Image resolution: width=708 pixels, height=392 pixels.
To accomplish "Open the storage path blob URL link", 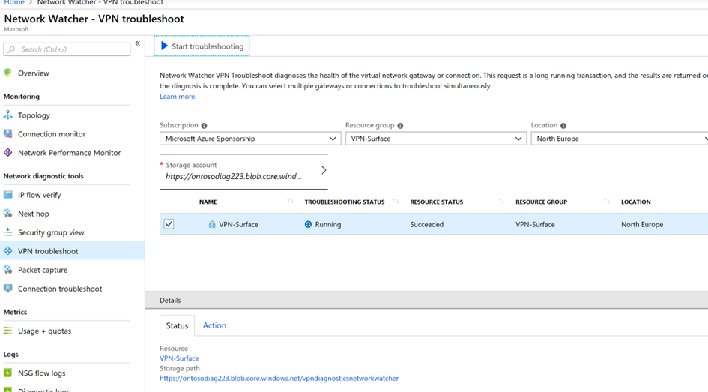I will [x=279, y=378].
